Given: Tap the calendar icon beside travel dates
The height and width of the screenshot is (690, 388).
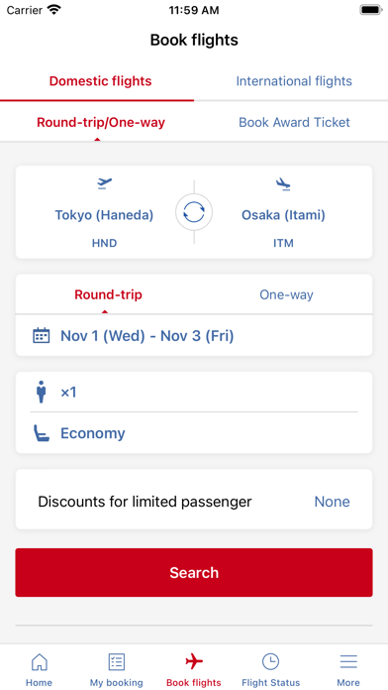Looking at the screenshot, I should (x=42, y=336).
